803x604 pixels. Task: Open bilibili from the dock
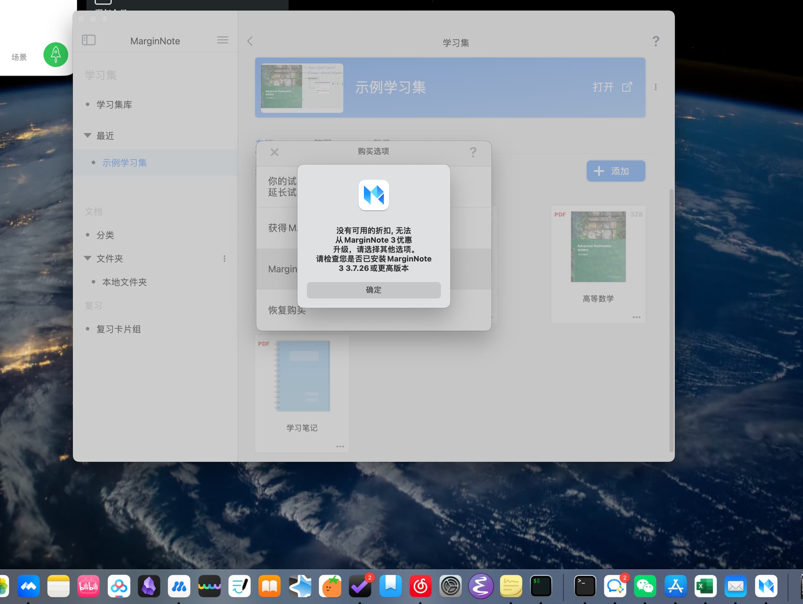pos(89,586)
